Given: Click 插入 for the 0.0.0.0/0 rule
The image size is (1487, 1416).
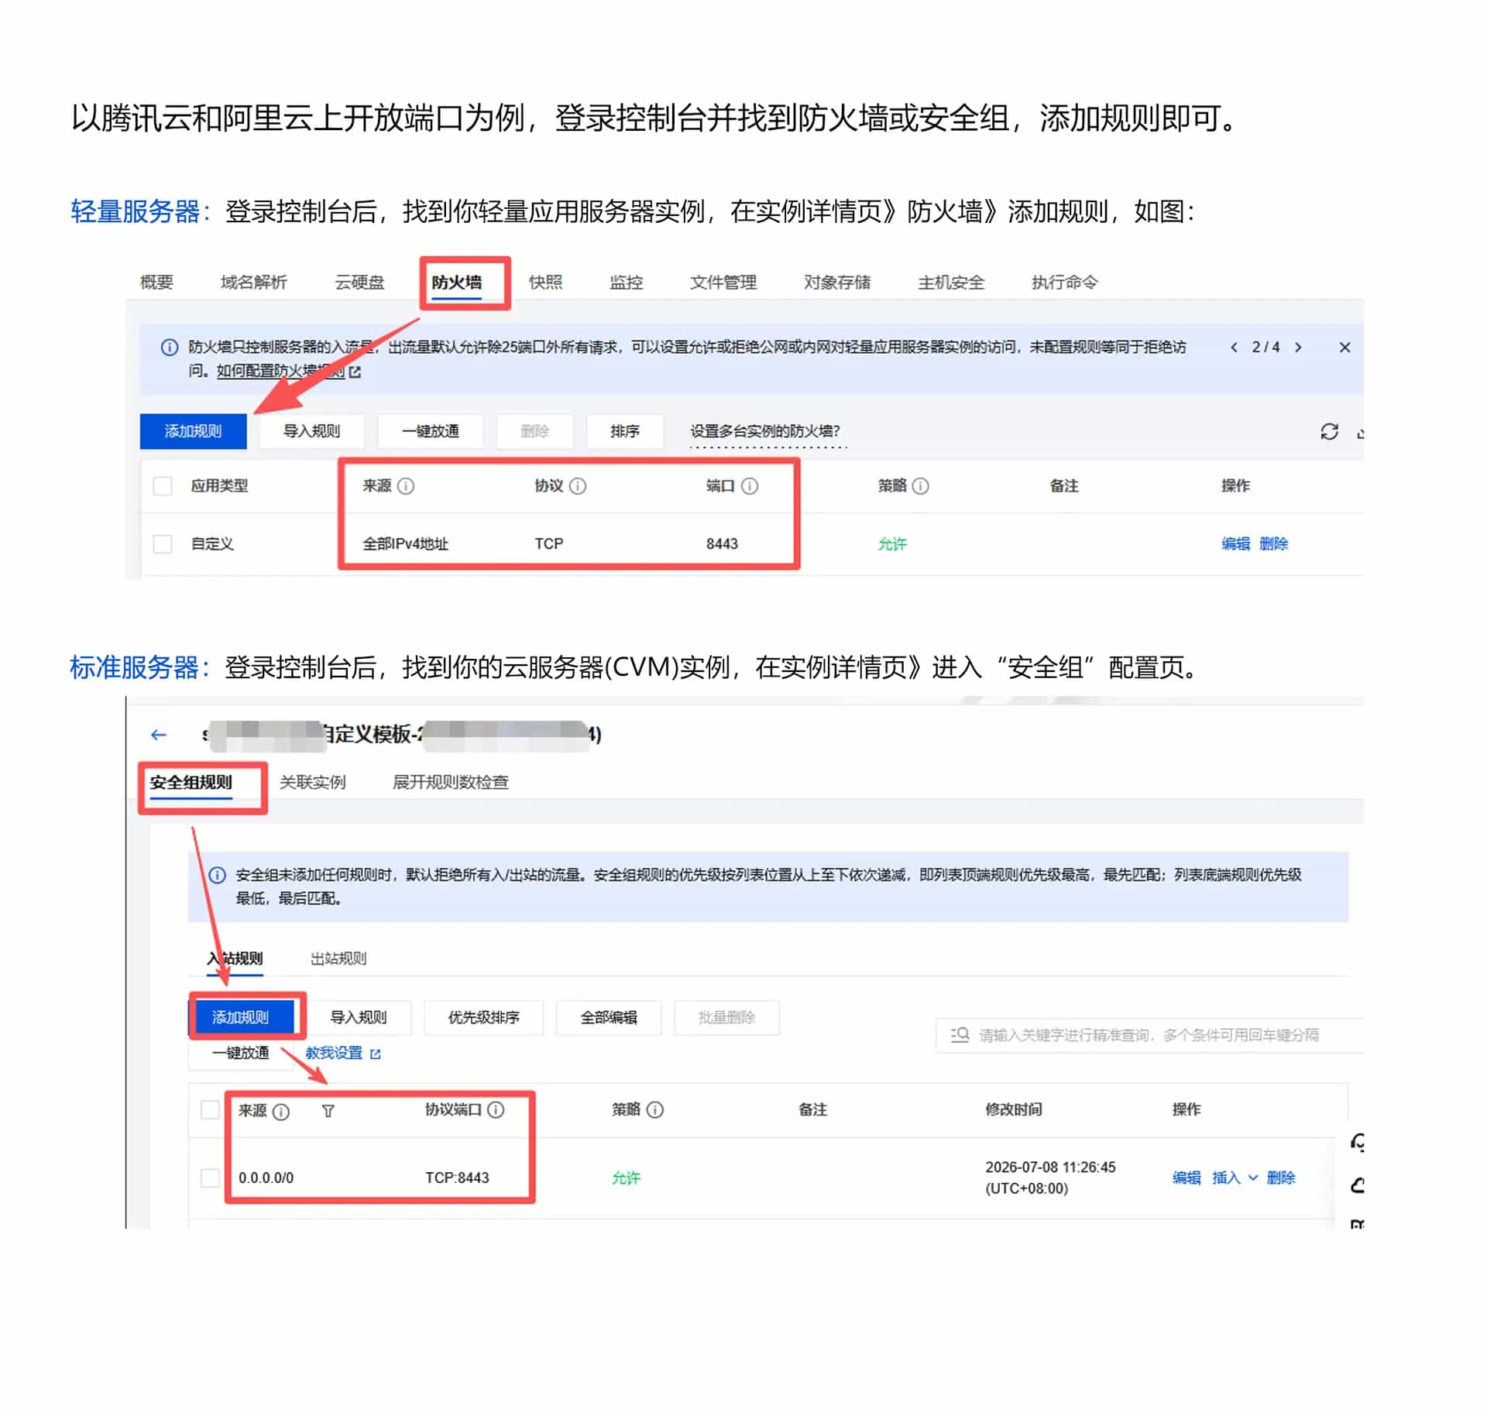Looking at the screenshot, I should point(1226,1178).
